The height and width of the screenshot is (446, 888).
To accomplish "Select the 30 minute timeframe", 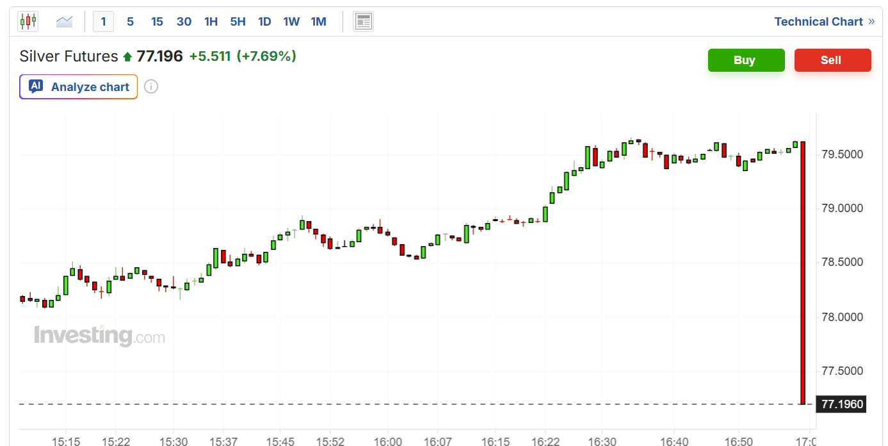I will tap(184, 22).
